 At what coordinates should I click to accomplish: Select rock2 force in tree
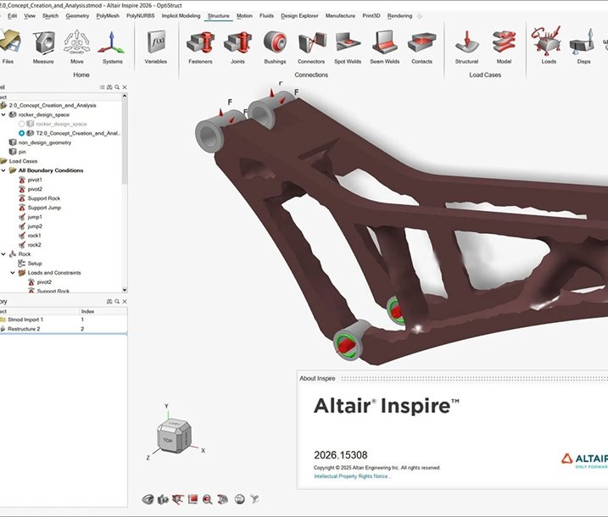coord(34,245)
